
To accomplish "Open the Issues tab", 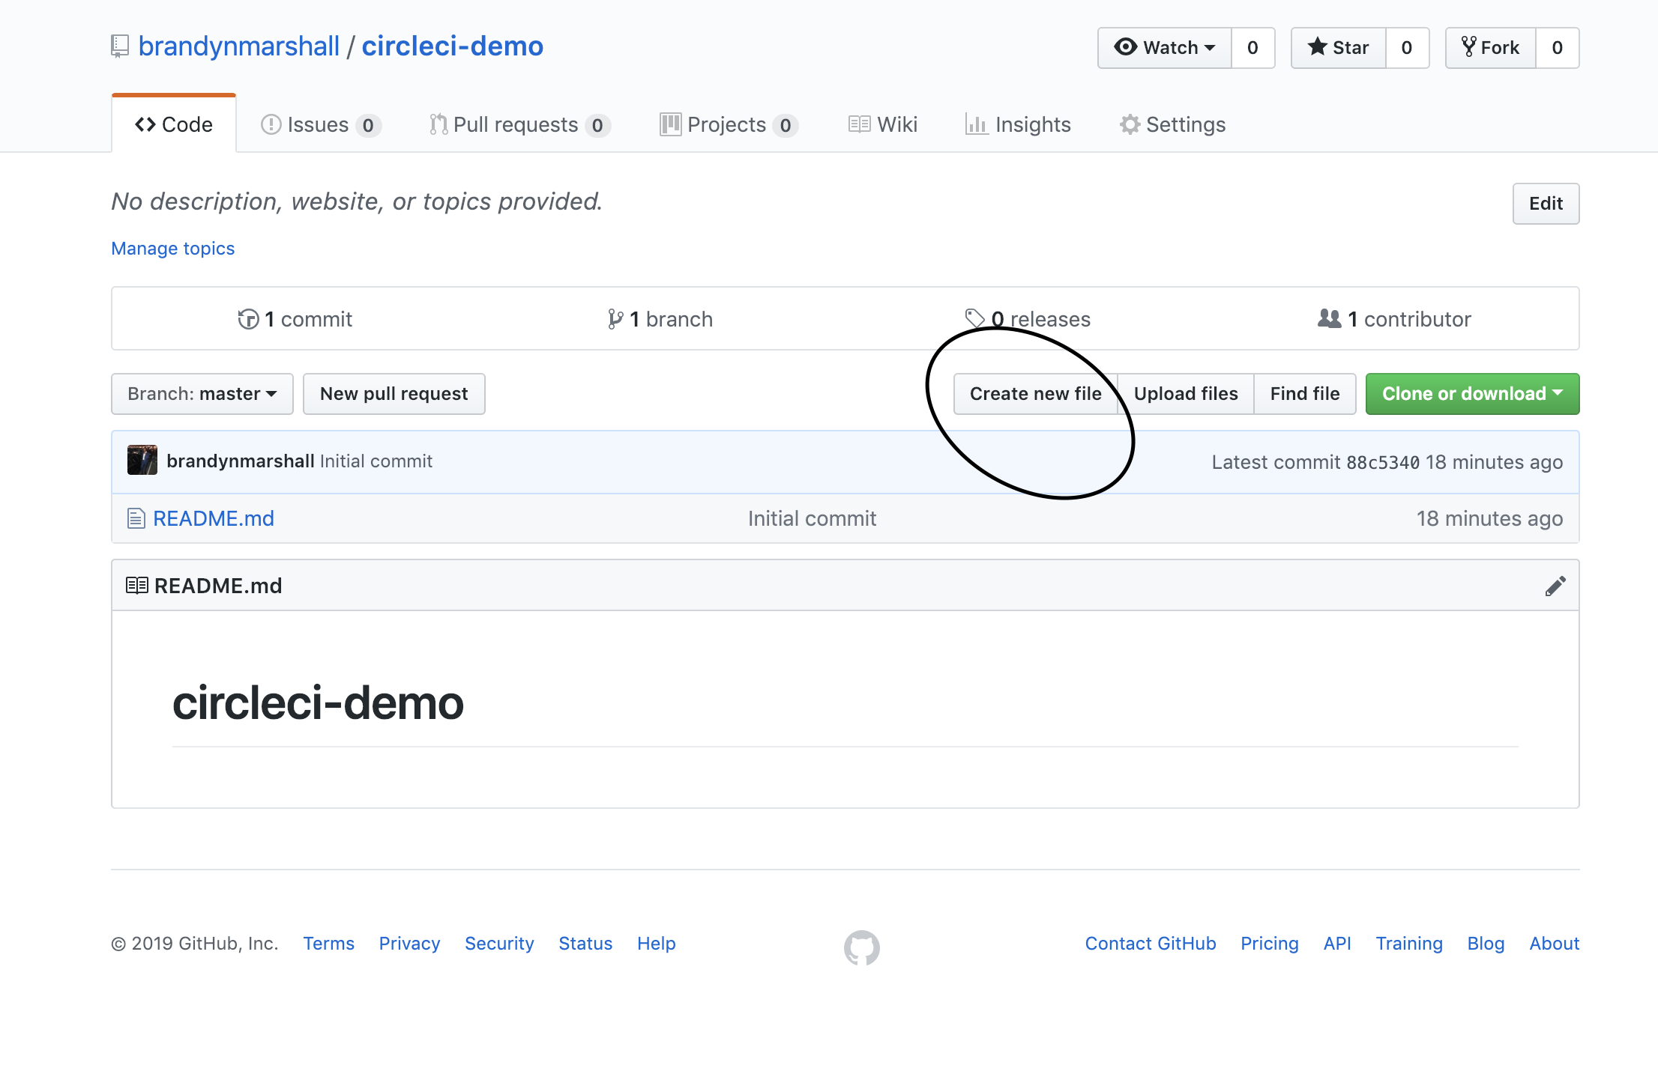I will [x=321, y=124].
